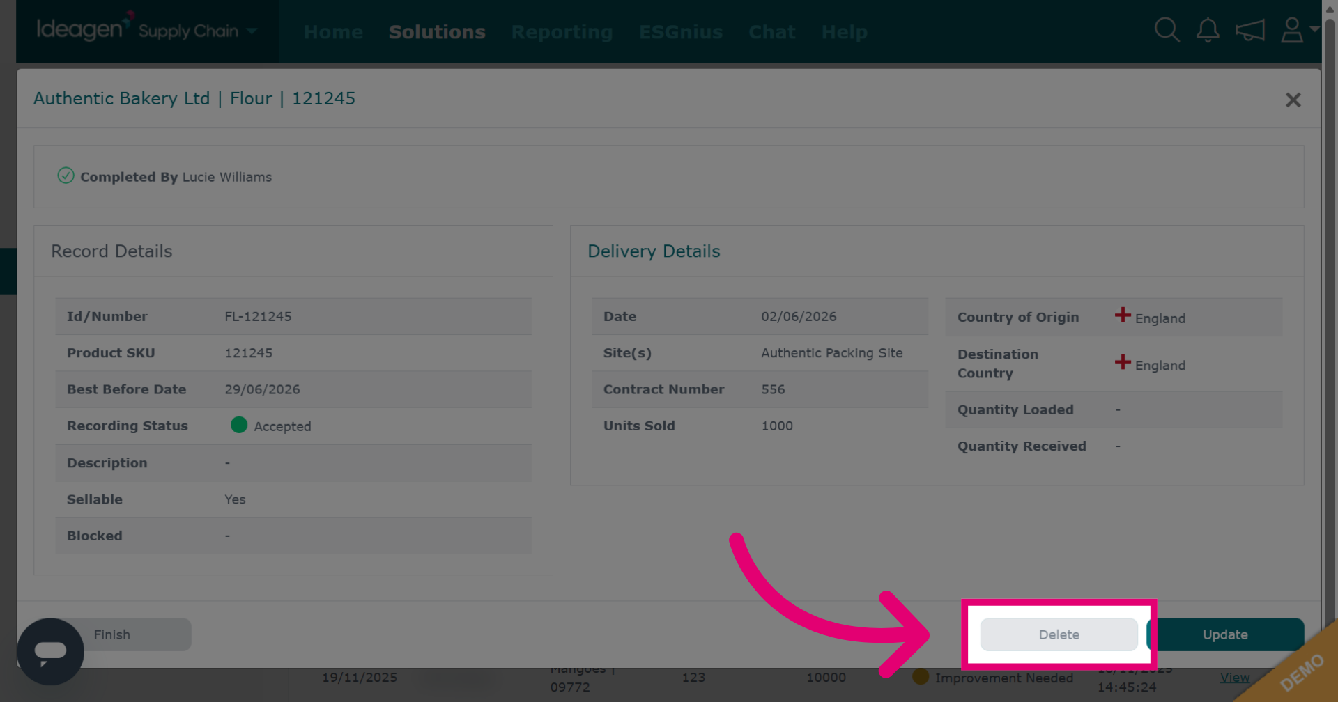Open the notifications bell icon
Image resolution: width=1338 pixels, height=702 pixels.
1208,30
